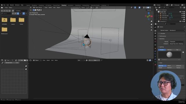Viewport: 186px width, 104px height.
Task: Refresh the file browser listing
Action: pos(10,11)
